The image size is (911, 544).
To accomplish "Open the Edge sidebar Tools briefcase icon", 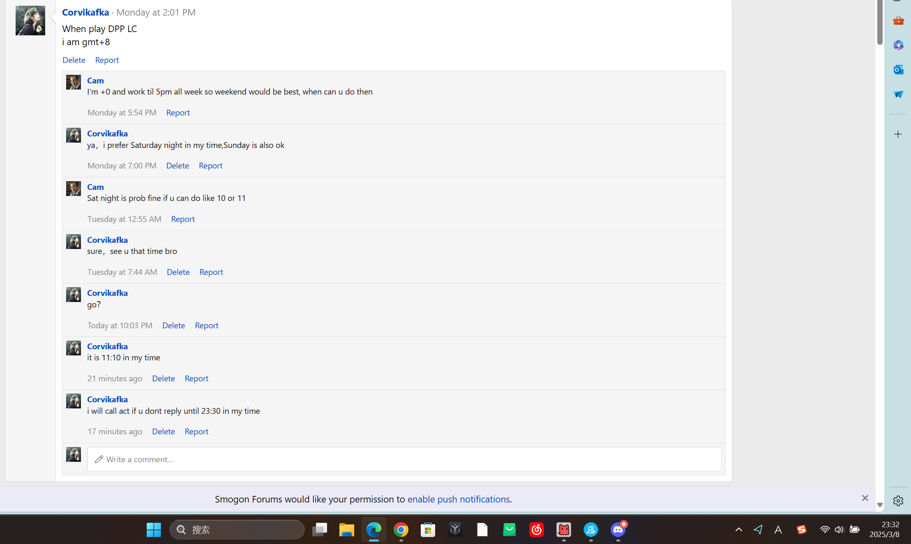I will pyautogui.click(x=898, y=21).
